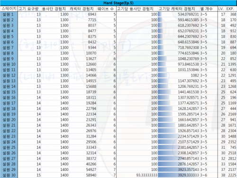Click the data bar cell showing 3923.357143
This screenshot has height=178, width=237.
pyautogui.click(x=179, y=170)
